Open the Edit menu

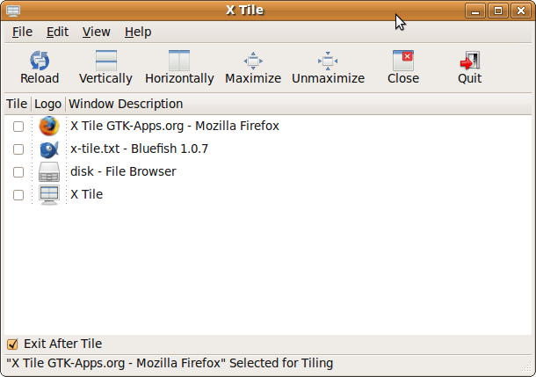57,32
